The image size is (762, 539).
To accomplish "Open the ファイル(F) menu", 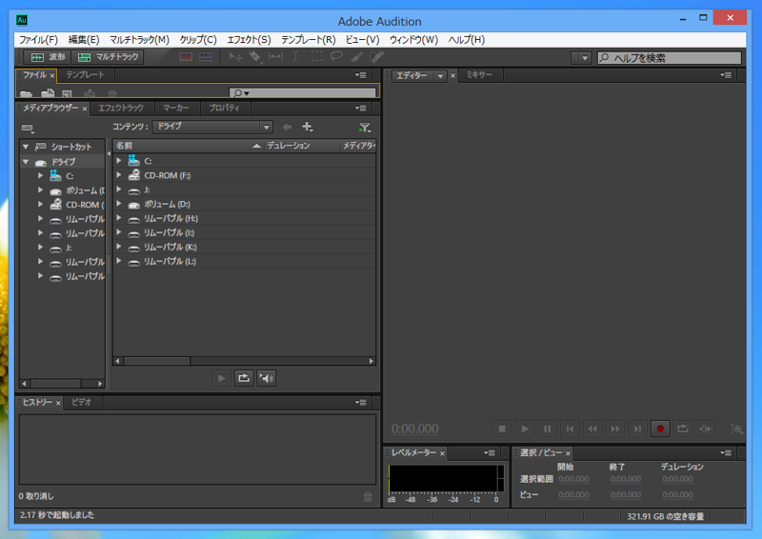I will pyautogui.click(x=38, y=40).
